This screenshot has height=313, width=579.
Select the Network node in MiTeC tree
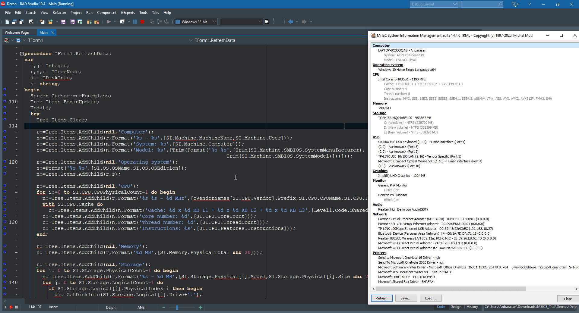(380, 214)
